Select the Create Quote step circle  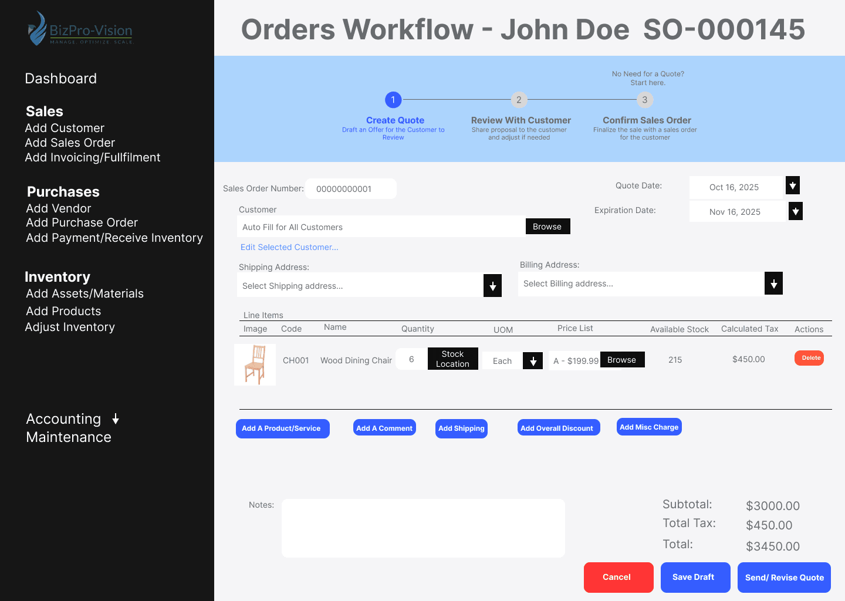click(393, 100)
